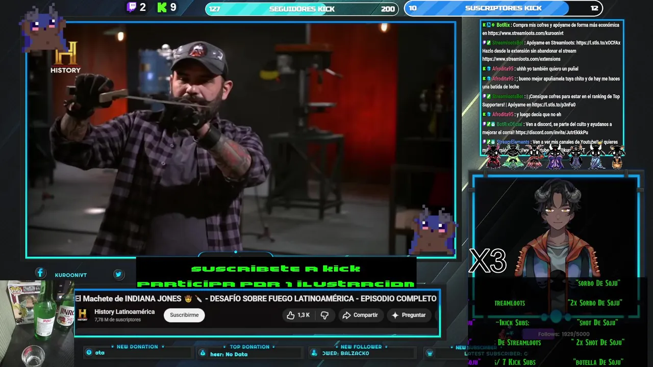653x367 pixels.
Task: Click the Compartir share button
Action: coord(360,315)
